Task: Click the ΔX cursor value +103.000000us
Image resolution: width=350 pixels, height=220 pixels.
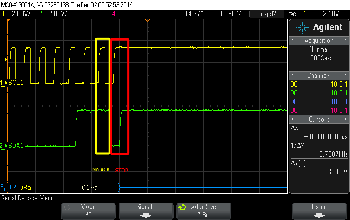Action: click(x=325, y=136)
